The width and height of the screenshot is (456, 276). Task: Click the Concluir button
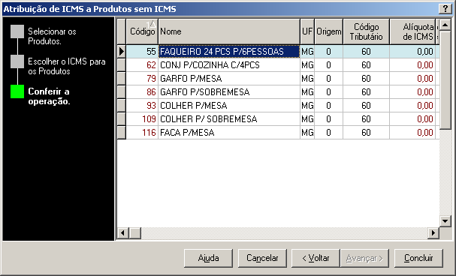pyautogui.click(x=418, y=258)
